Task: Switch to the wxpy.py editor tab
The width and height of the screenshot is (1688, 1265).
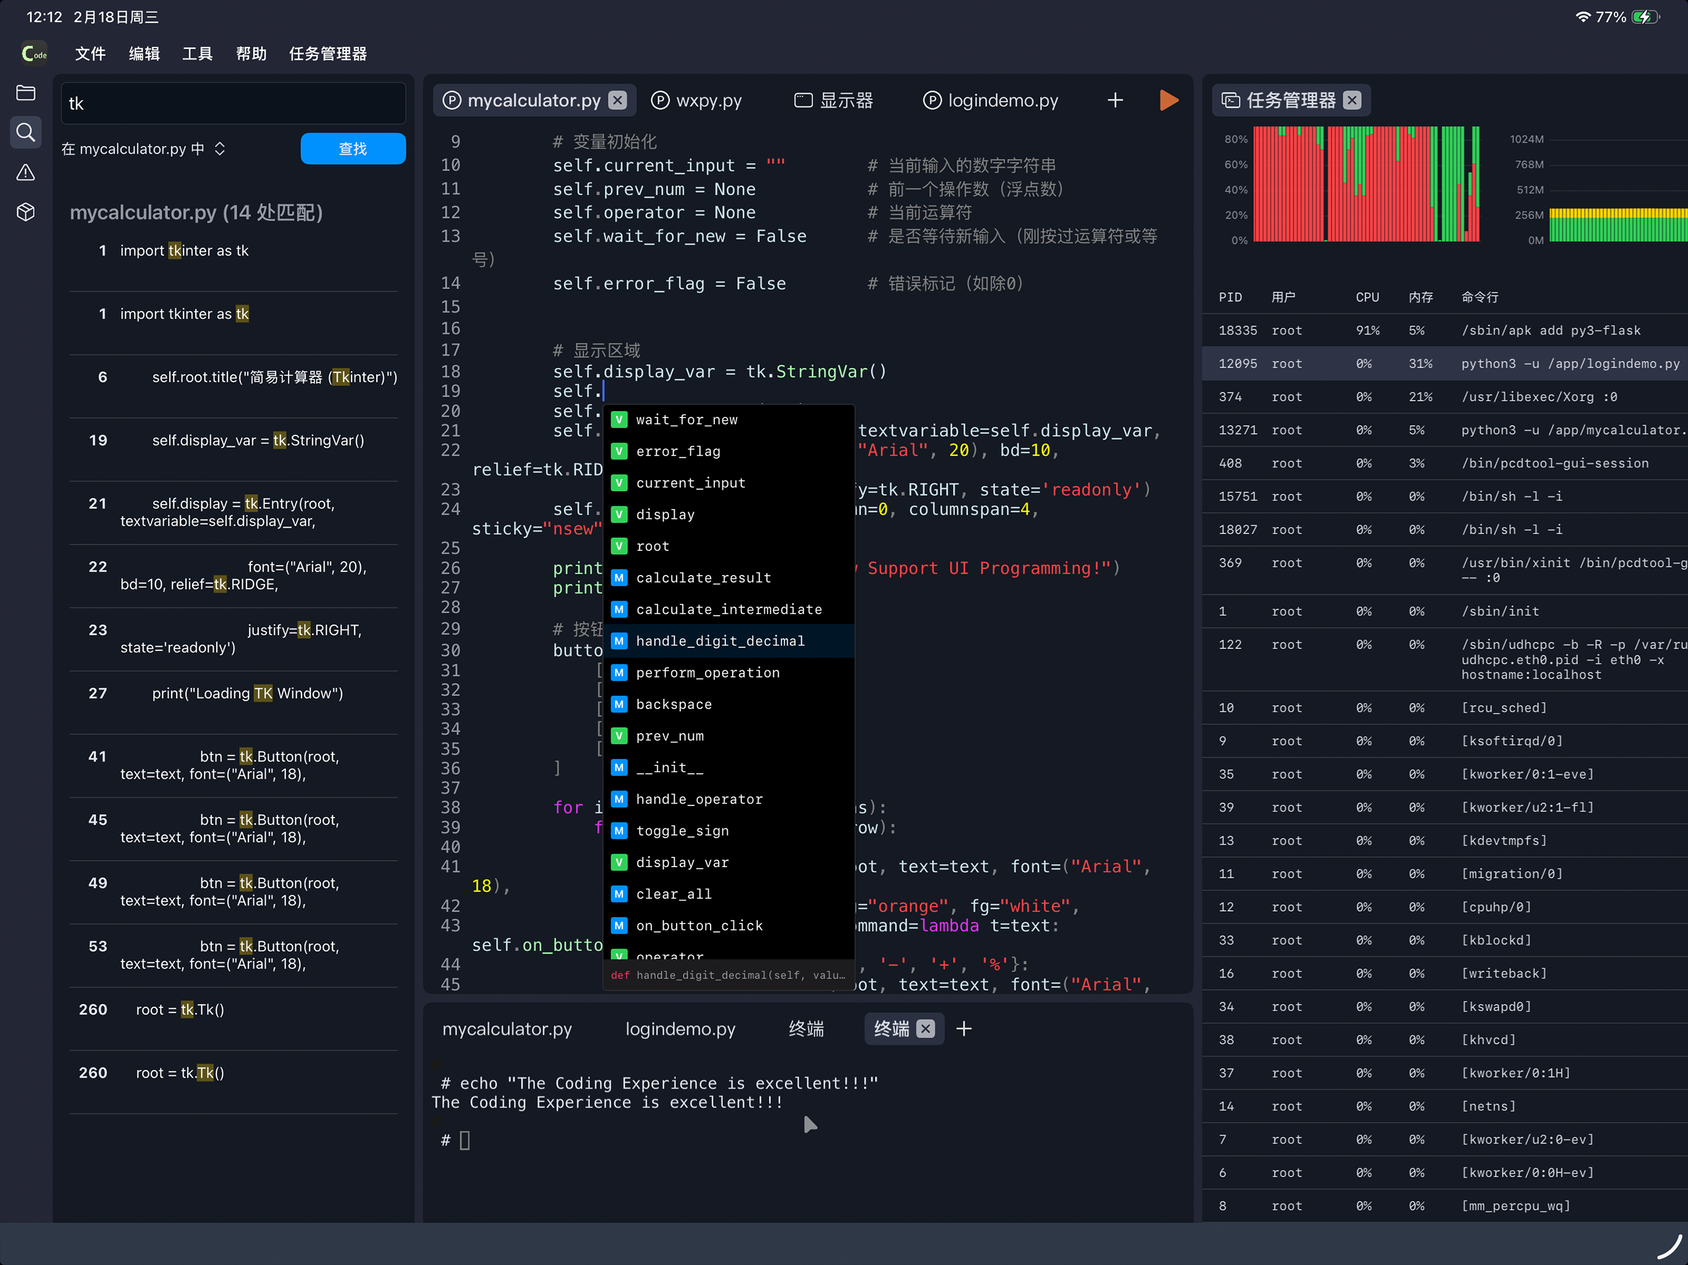Action: pos(696,100)
